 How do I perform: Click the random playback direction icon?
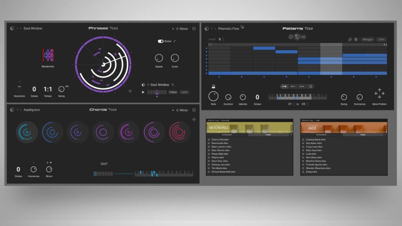[x=310, y=86]
